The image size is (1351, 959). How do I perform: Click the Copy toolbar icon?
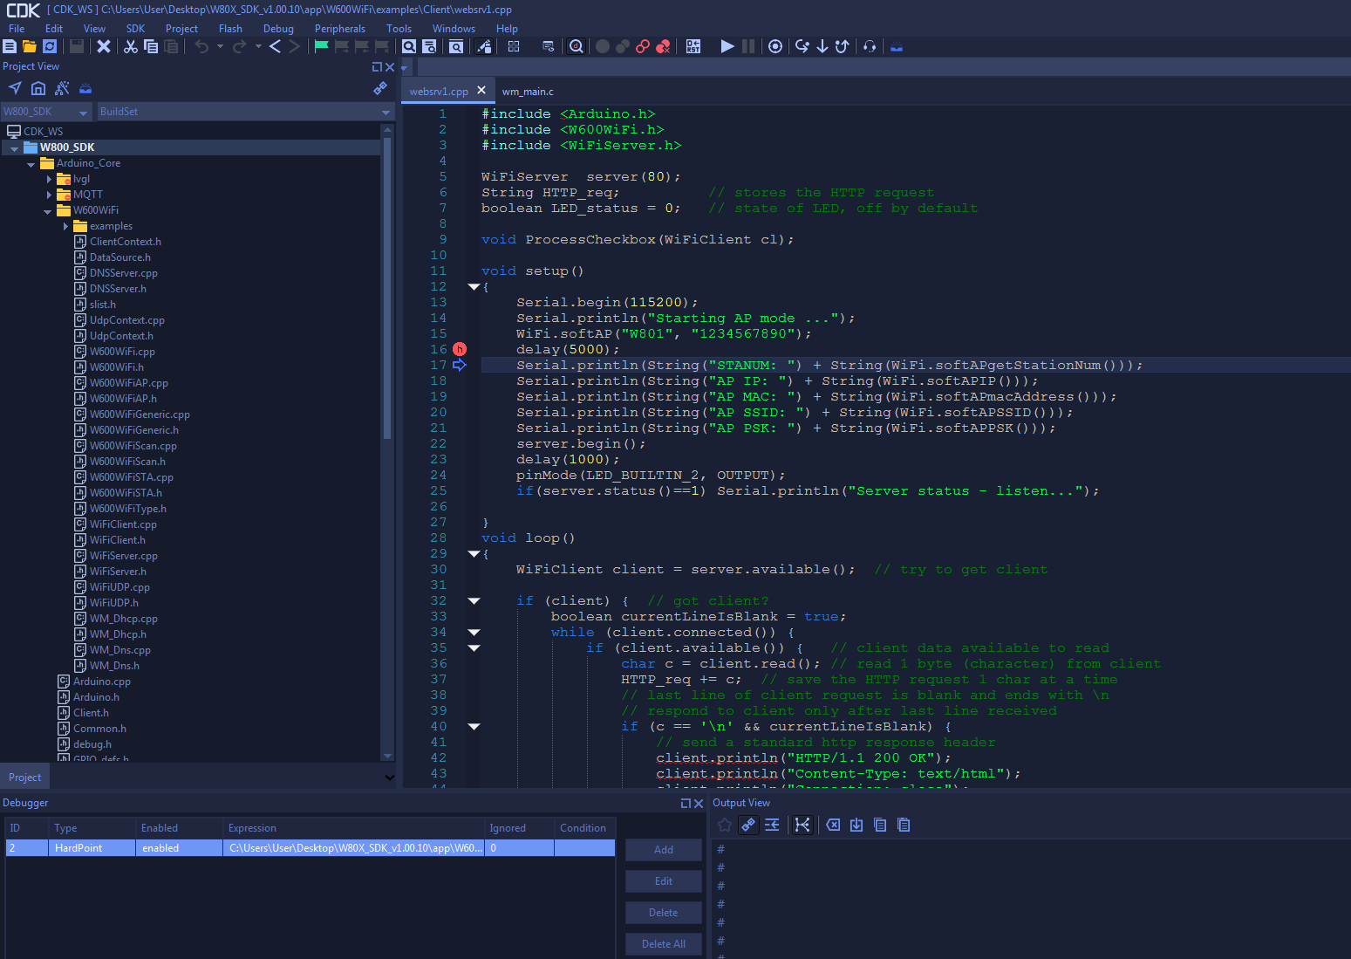coord(151,46)
